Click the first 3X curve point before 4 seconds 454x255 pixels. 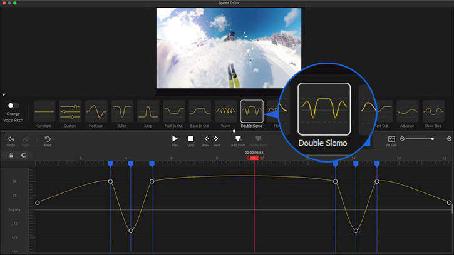(110, 181)
